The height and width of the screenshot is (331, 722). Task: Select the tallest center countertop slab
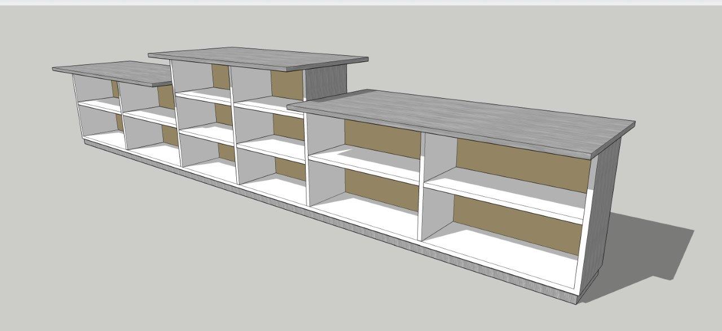tap(258, 59)
